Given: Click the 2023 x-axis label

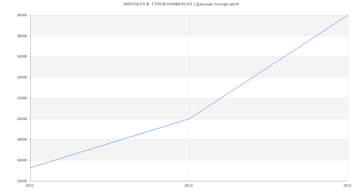Looking at the screenshot, I should 188,186.
